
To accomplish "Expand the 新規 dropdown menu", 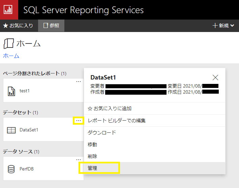I will pyautogui.click(x=223, y=26).
